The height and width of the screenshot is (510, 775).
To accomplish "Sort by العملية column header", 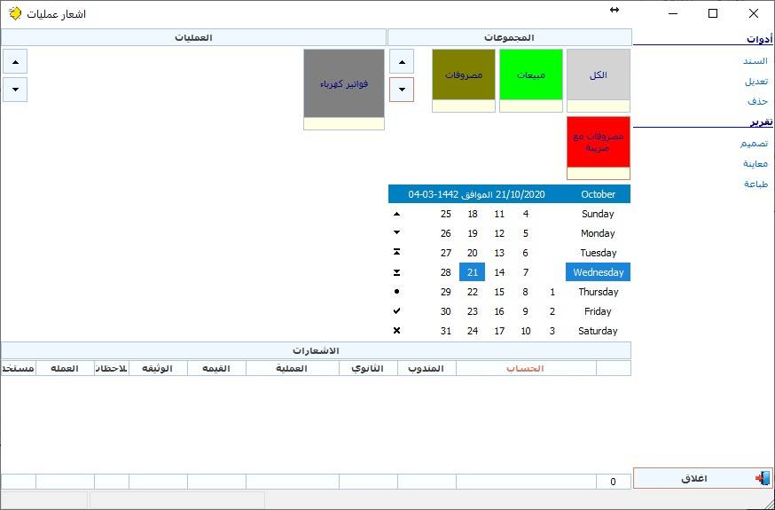I will tap(293, 369).
